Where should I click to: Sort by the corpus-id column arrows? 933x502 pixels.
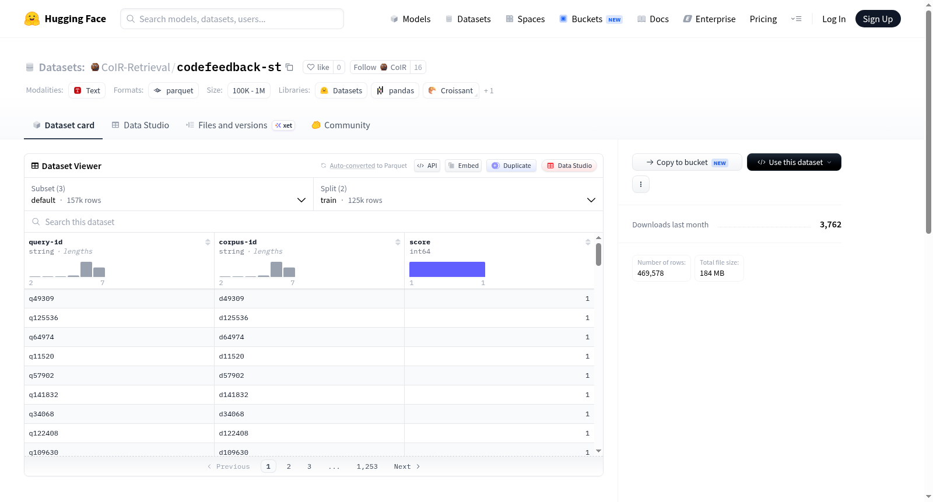[398, 242]
